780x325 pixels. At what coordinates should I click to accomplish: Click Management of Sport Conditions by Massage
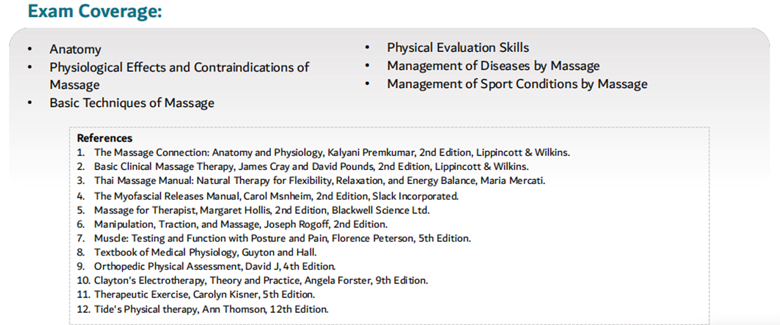pyautogui.click(x=517, y=84)
